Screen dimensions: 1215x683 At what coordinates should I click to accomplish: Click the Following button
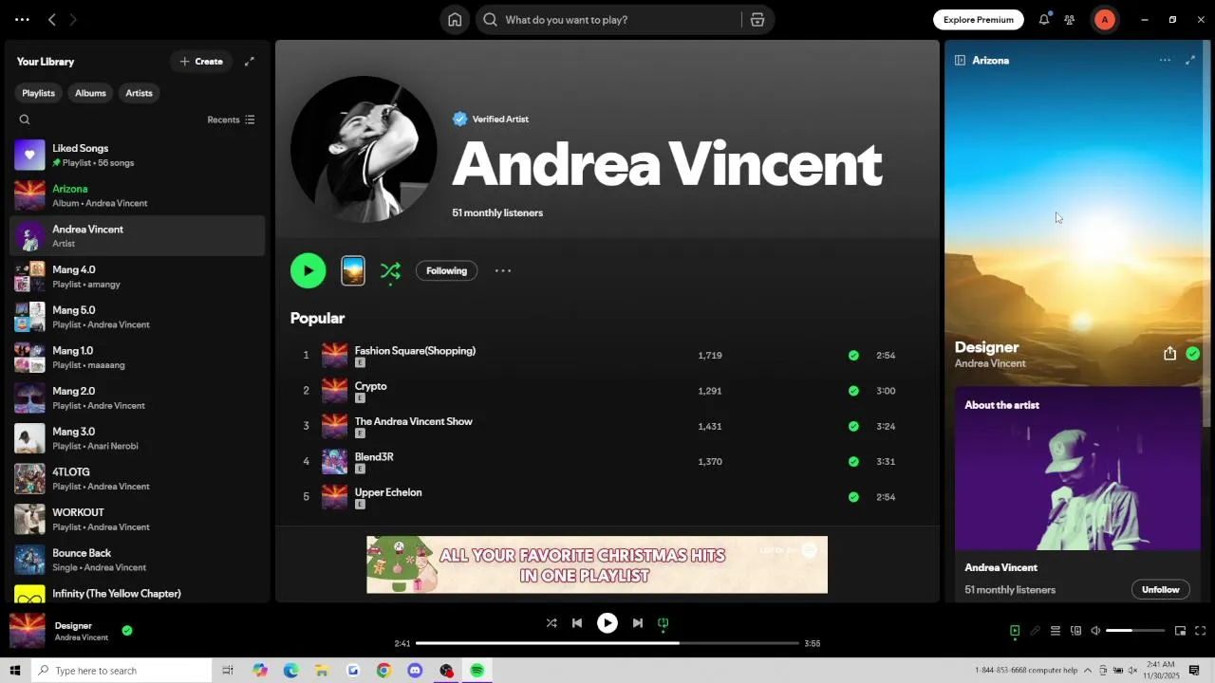click(446, 271)
